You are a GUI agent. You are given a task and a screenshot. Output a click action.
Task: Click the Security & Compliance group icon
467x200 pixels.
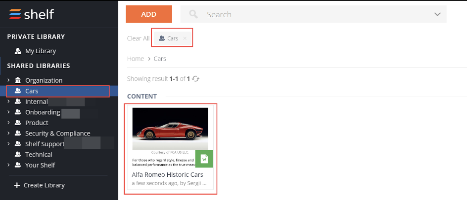[x=18, y=133]
